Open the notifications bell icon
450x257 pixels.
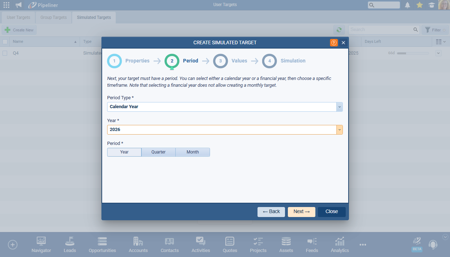407,5
